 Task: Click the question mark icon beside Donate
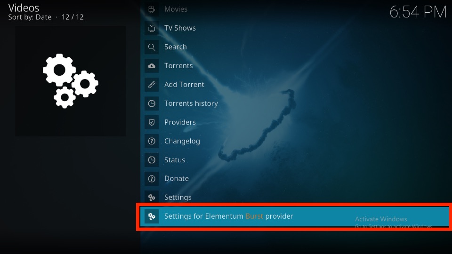(x=152, y=179)
